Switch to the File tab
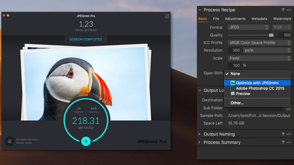The image size is (294, 165). [216, 19]
